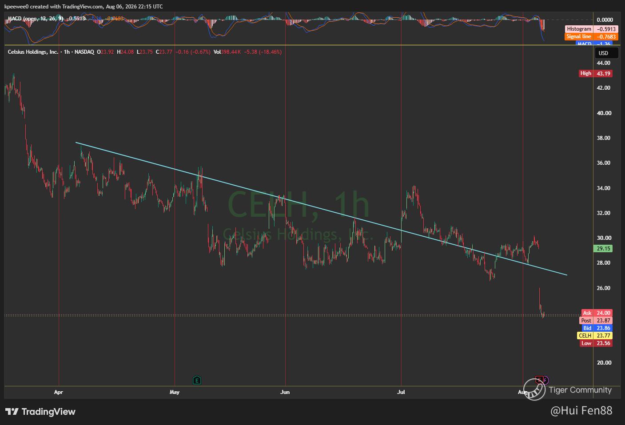
Task: Click the change value −0.16 (−0.67%)
Action: click(x=193, y=52)
